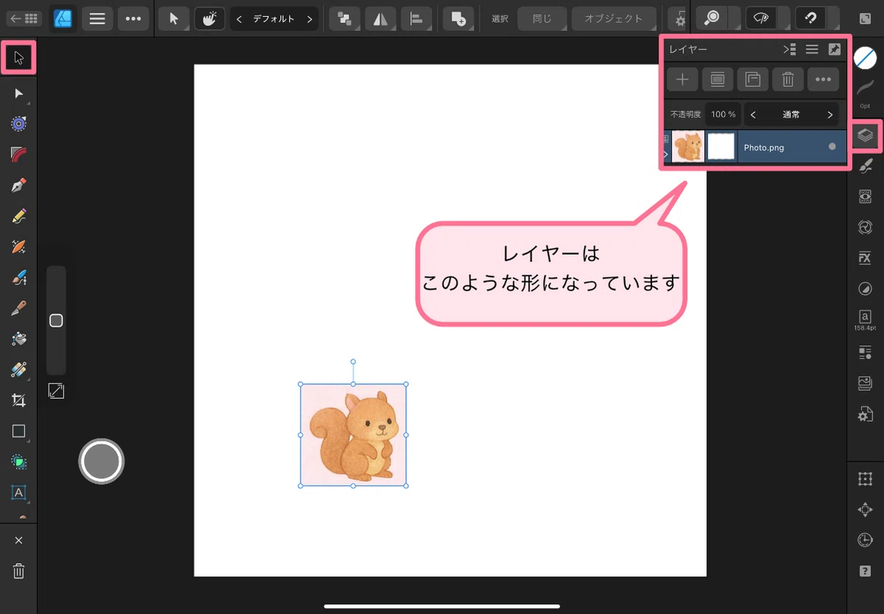This screenshot has height=614, width=884.
Task: Open Layers panel more options dots
Action: coord(824,80)
